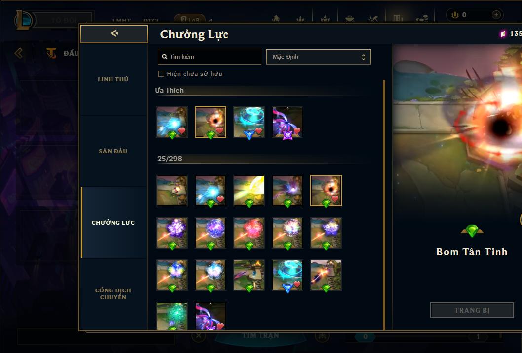Unfavorite the first blue boom in Ưa Thích

pyautogui.click(x=182, y=131)
